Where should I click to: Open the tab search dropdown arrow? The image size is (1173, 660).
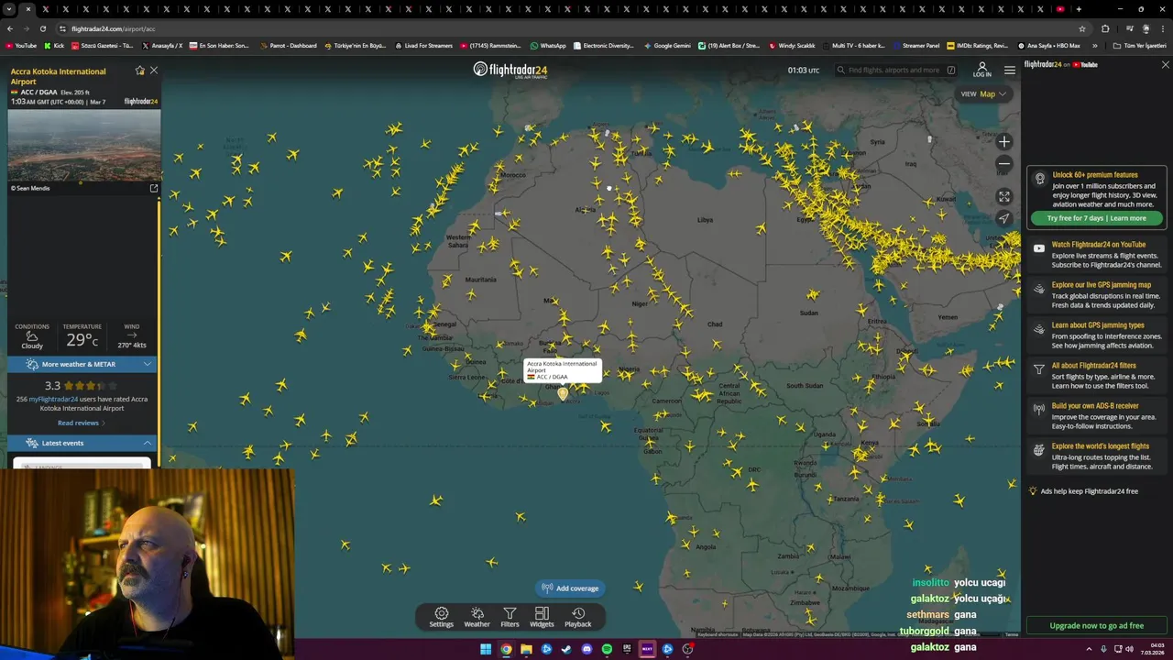[9, 9]
